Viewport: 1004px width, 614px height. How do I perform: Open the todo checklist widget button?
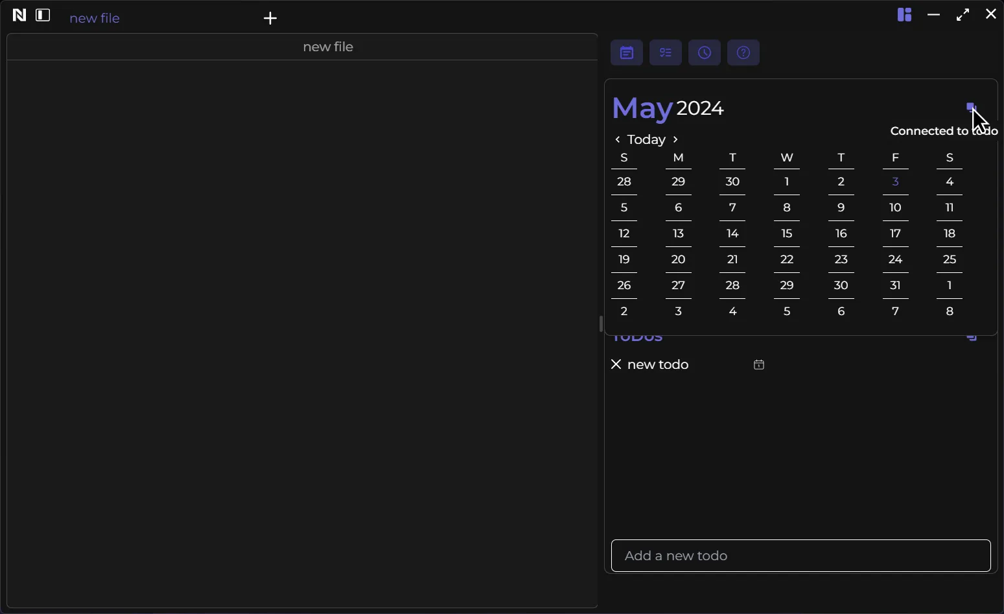click(x=666, y=53)
